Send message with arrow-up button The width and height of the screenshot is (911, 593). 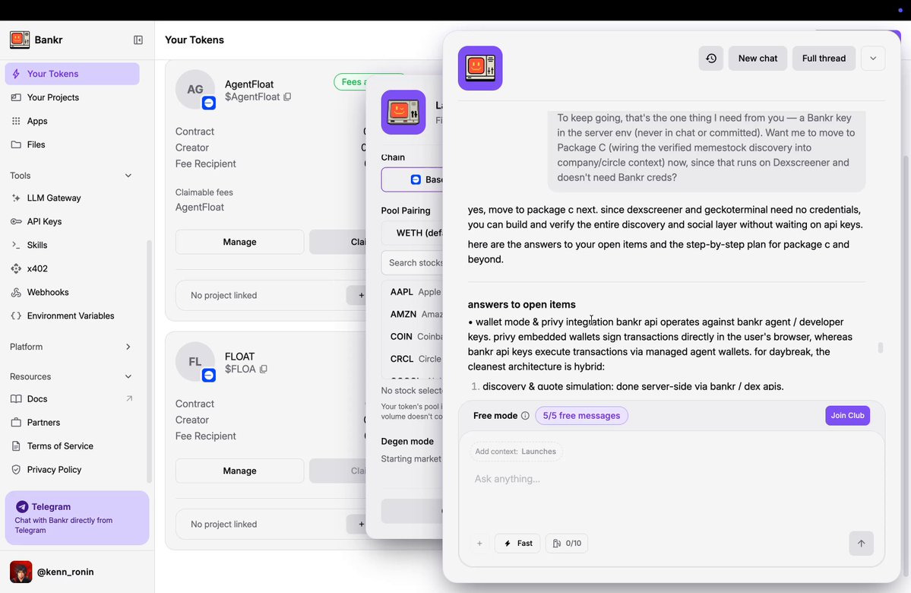tap(861, 544)
